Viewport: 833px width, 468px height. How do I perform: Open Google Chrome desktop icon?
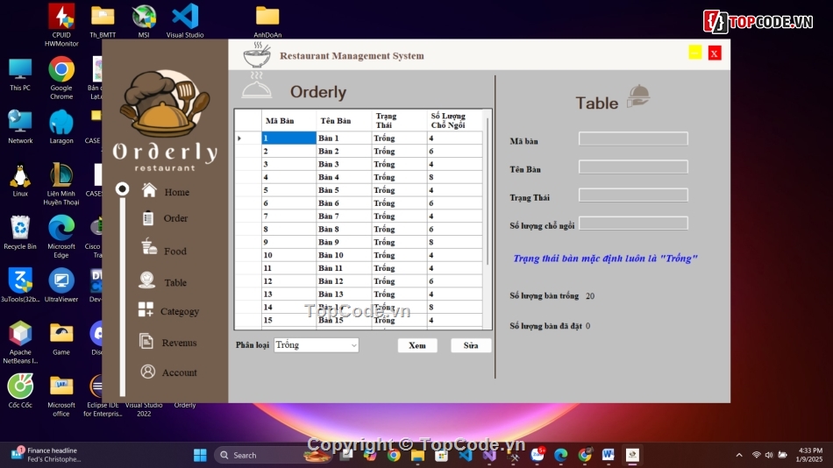point(61,77)
